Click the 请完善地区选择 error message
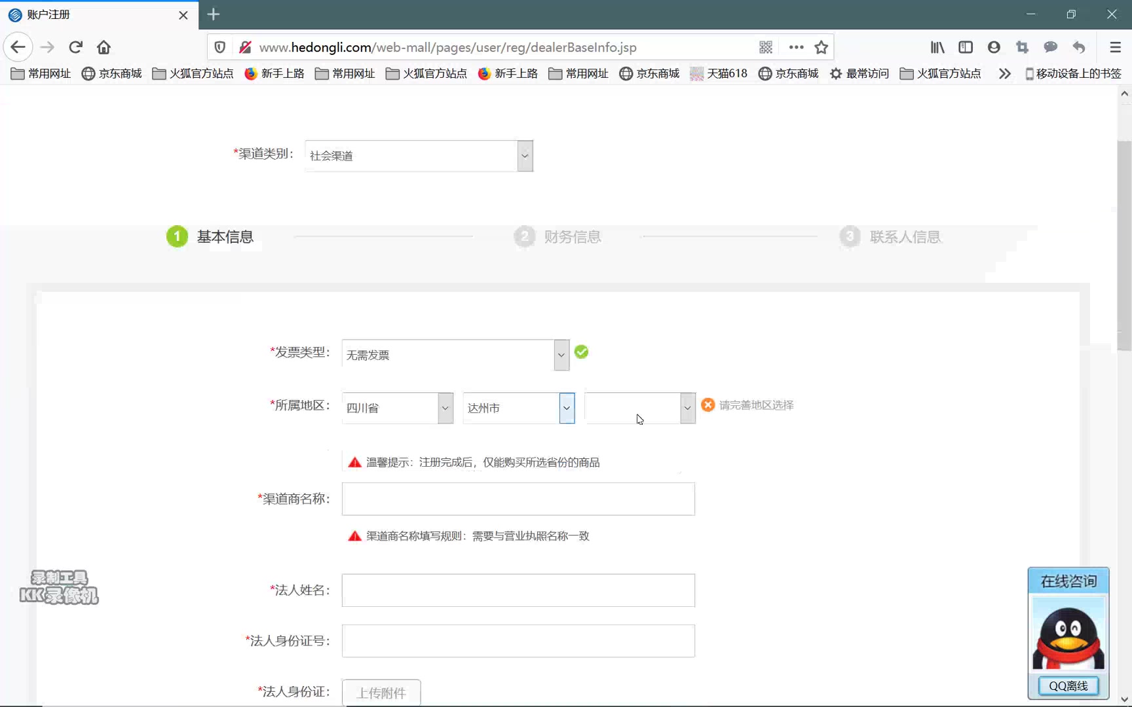Image resolution: width=1132 pixels, height=707 pixels. [x=757, y=405]
